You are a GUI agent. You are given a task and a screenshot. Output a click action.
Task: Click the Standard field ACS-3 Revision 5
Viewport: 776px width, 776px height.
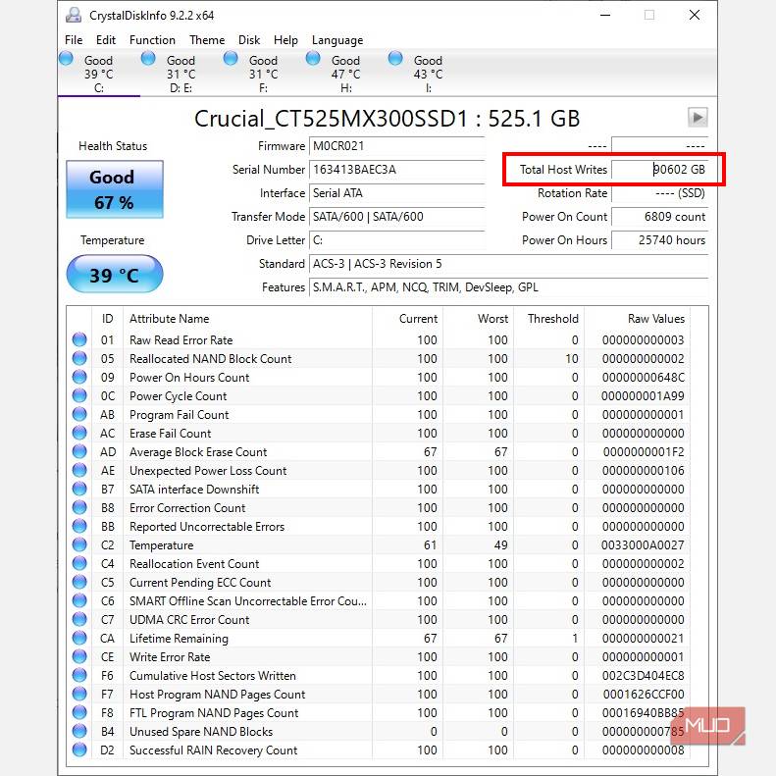point(508,264)
